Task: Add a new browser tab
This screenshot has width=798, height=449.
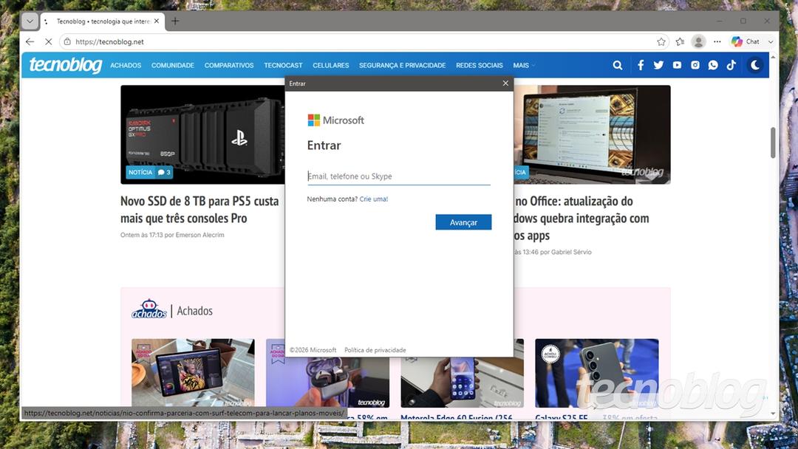Action: click(x=175, y=21)
